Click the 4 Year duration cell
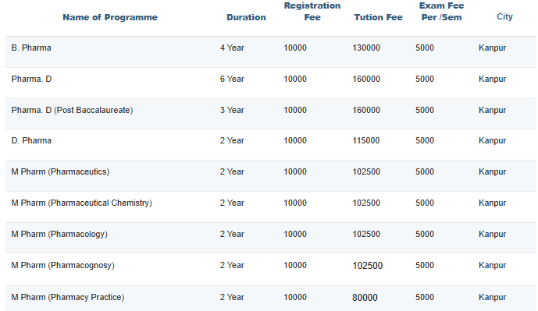This screenshot has width=538, height=311. coord(232,48)
